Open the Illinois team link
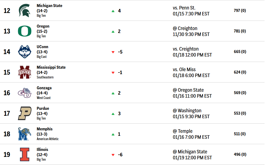267x165 pixels. pyautogui.click(x=42, y=150)
